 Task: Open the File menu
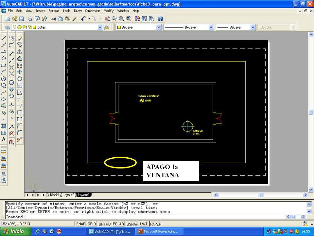pyautogui.click(x=10, y=11)
